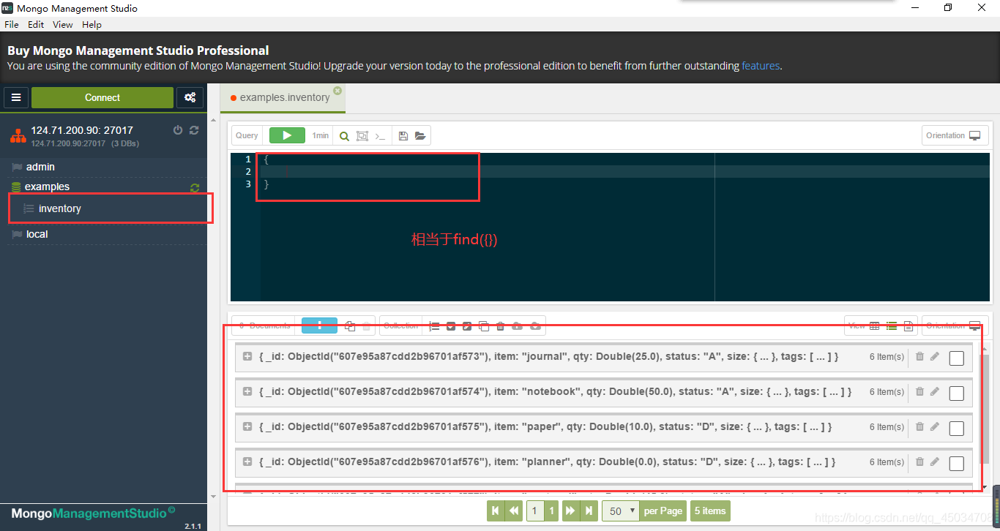Viewport: 1000px width, 531px height.
Task: Save the query with floppy disk icon
Action: [x=403, y=136]
